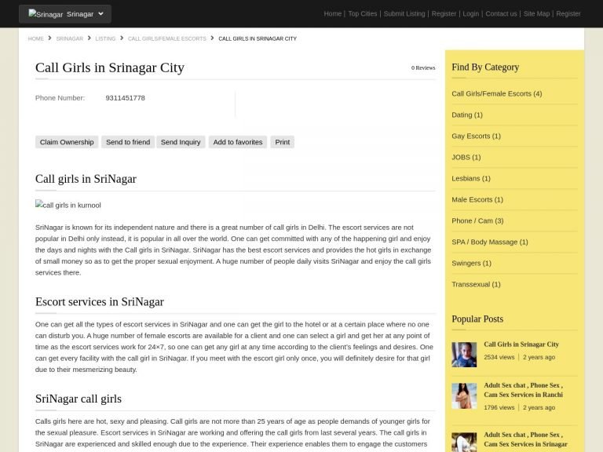Click the first Popular Posts thumbnail
Screen dimensions: 603x452
pos(464,355)
